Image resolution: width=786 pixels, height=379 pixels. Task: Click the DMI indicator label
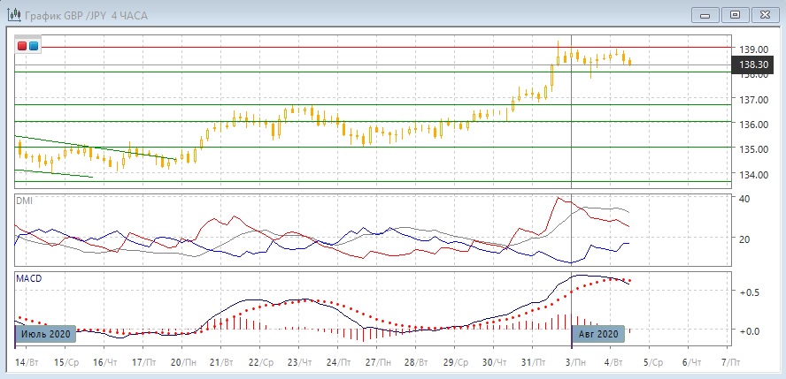[25, 201]
